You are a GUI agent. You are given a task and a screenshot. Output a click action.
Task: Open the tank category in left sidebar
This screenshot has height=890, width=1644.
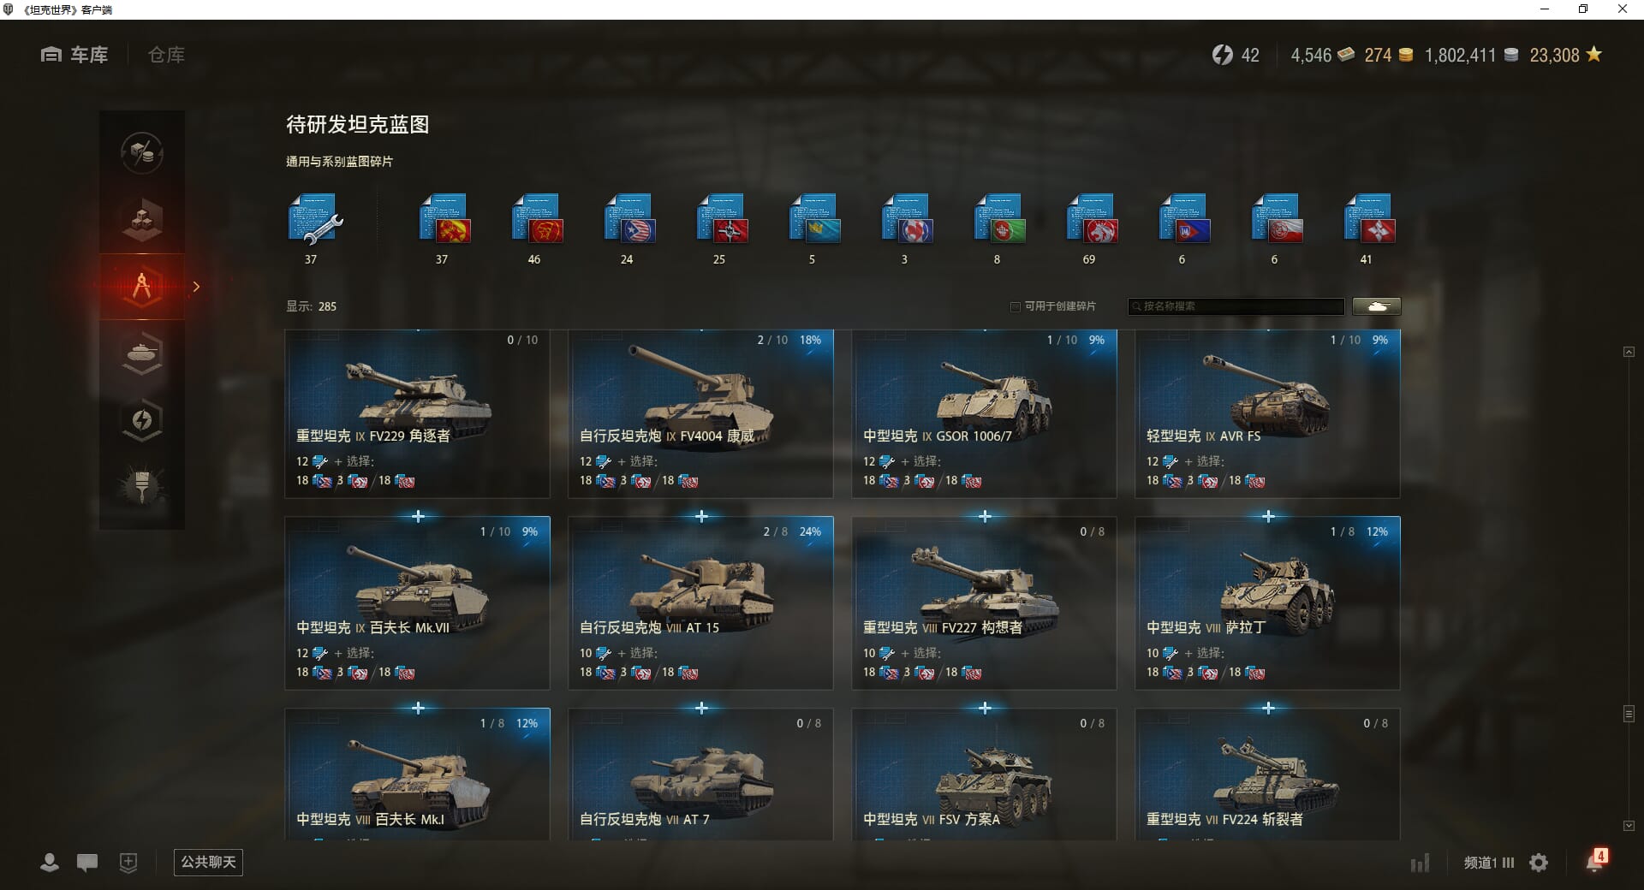(x=142, y=353)
